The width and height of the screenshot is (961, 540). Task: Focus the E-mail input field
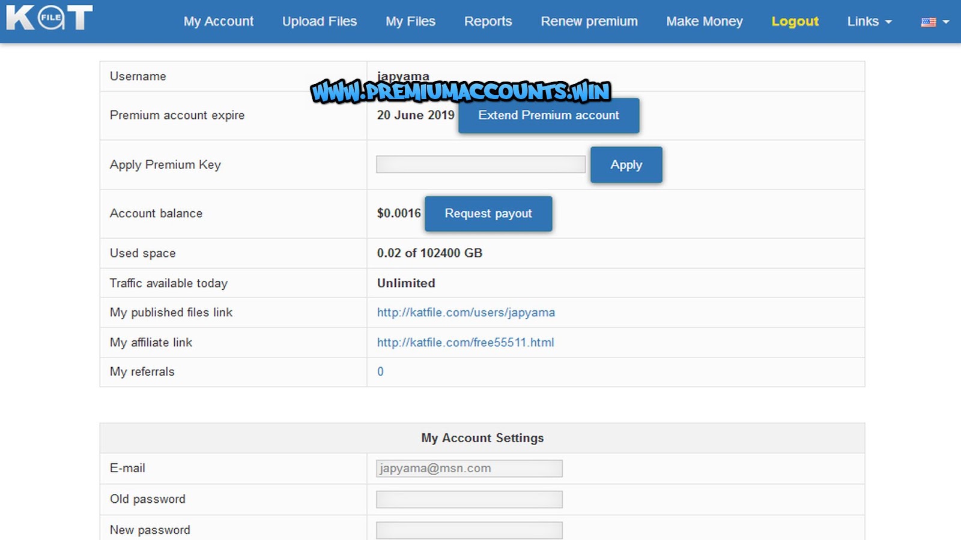pyautogui.click(x=470, y=469)
